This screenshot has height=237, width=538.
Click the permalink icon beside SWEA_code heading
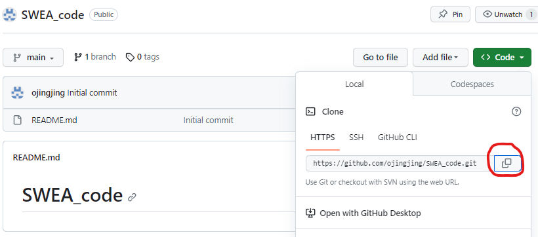tap(132, 197)
